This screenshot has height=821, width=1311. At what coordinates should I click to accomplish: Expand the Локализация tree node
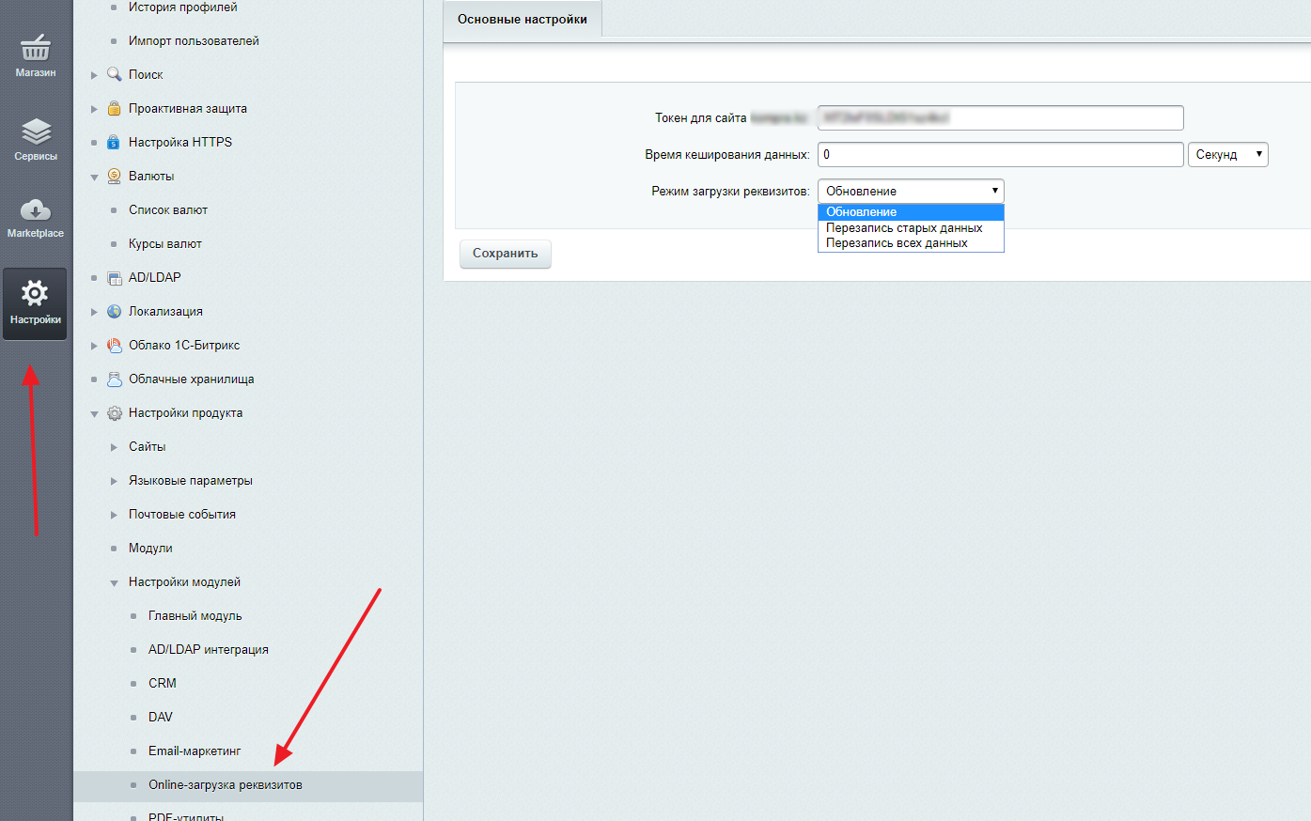(x=94, y=312)
